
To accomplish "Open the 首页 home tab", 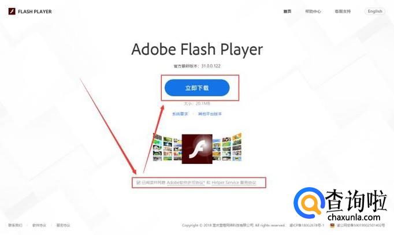I will [287, 12].
